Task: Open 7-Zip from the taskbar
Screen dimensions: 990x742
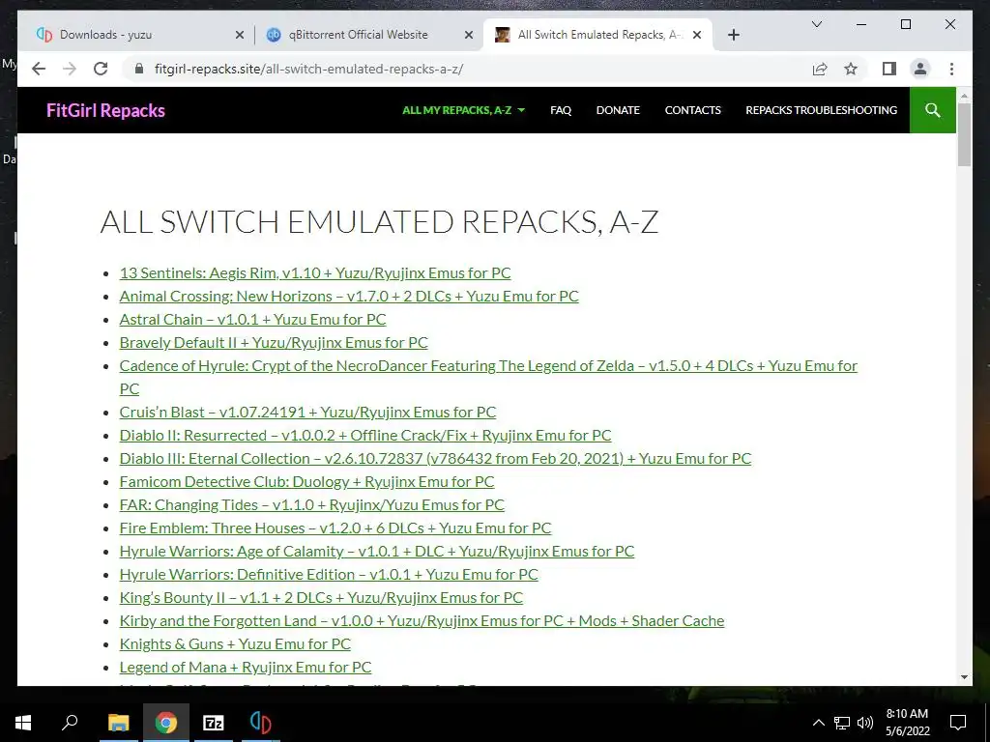Action: click(x=214, y=723)
